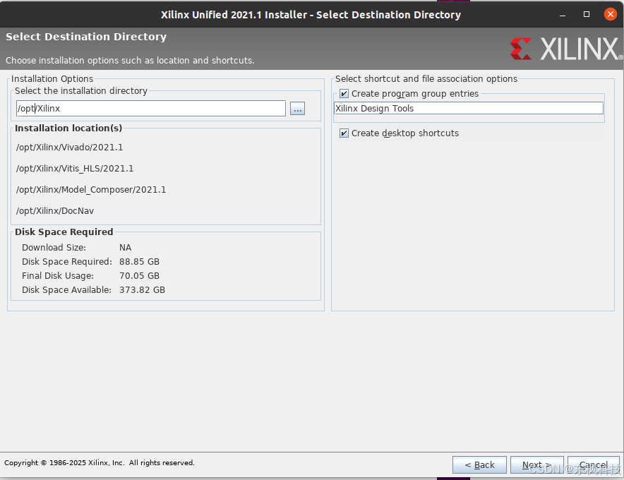Select the /opt/Xilinx/Vivado/2021.1 location text
Viewport: 624px width, 480px height.
click(70, 148)
